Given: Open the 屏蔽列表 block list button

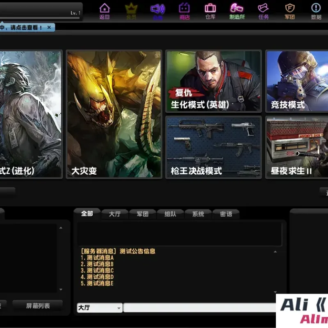Looking at the screenshot, I should 38,306.
